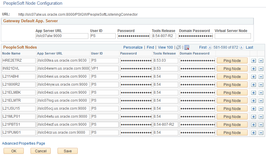Edit Tools Release 8.54-807-R2 for L21PBTS1
Viewport: 266px width, 155px height.
point(165,124)
